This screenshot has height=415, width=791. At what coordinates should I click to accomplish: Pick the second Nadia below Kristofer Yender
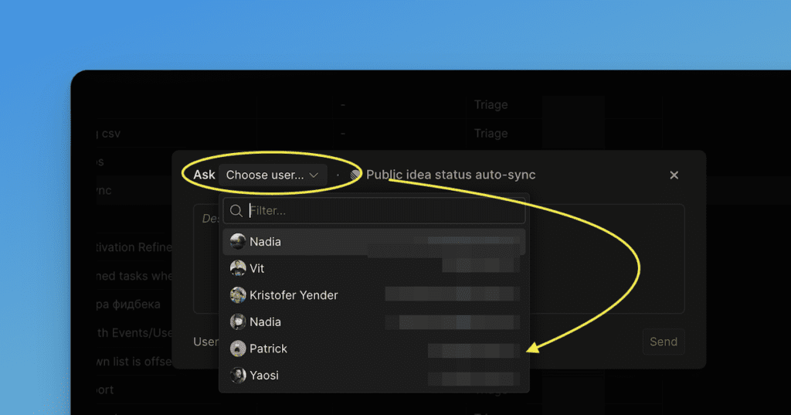(265, 321)
